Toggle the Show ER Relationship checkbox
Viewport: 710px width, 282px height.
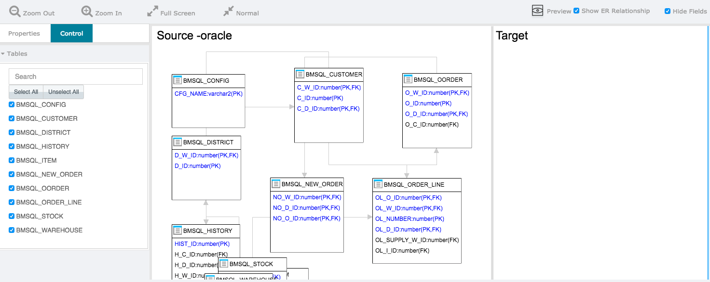(x=576, y=11)
